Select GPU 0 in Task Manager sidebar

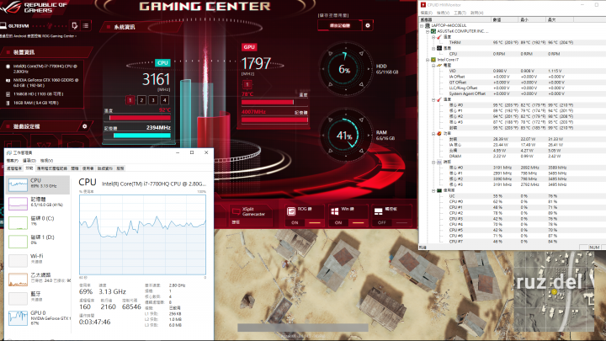click(38, 317)
